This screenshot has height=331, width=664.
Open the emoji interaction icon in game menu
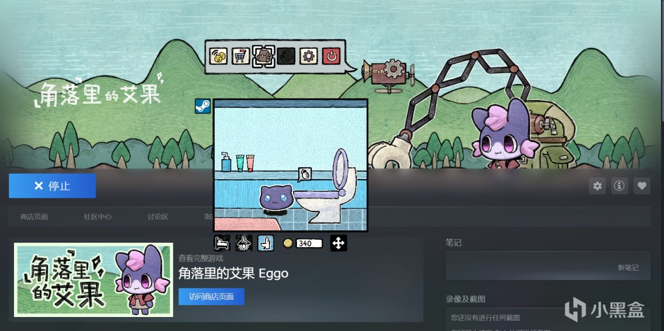click(218, 56)
